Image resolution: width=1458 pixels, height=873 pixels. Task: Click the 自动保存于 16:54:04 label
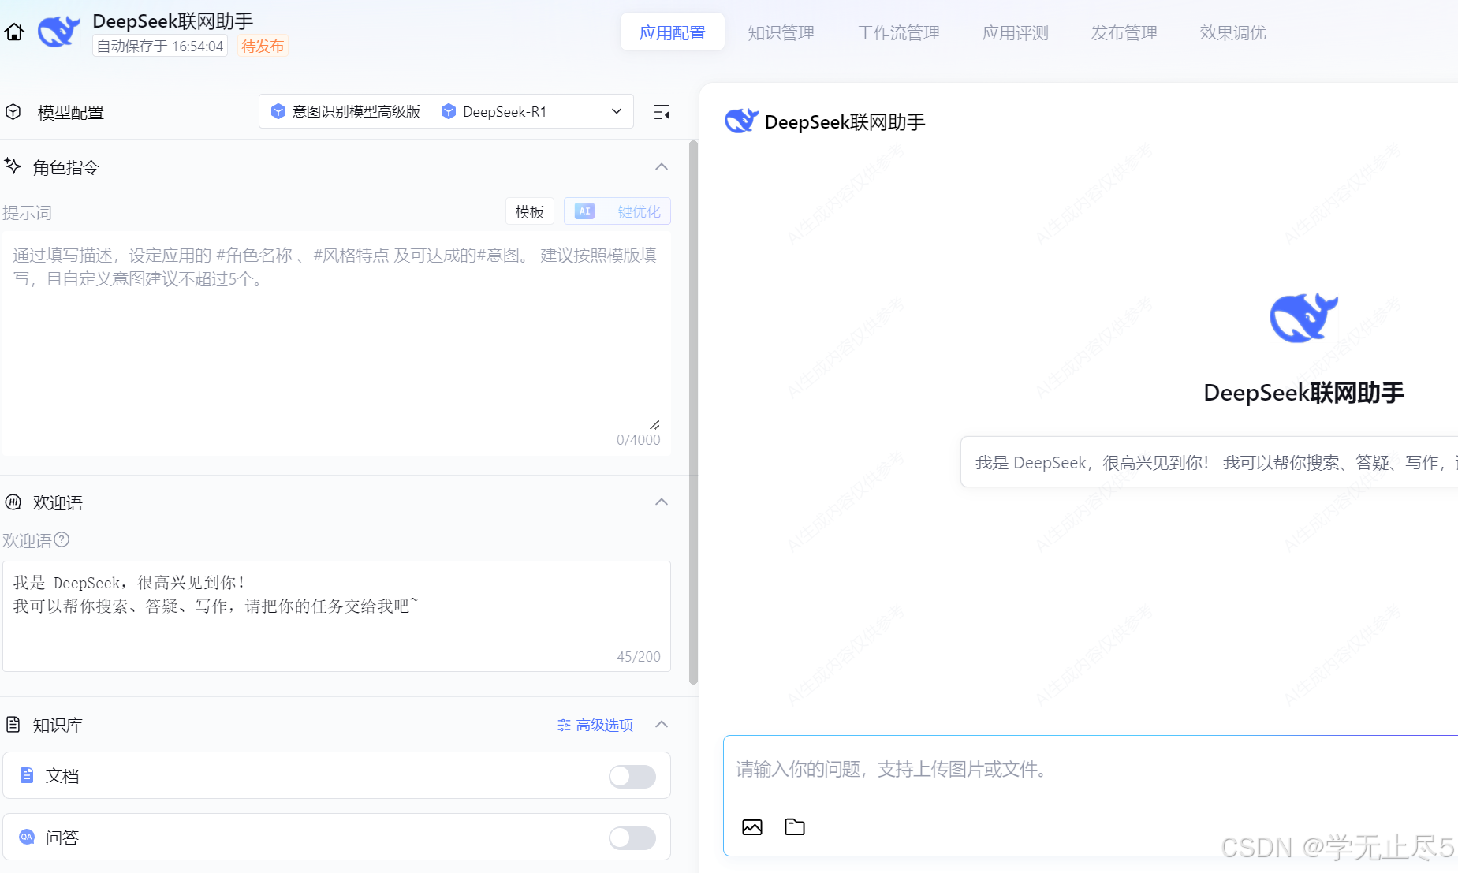[x=160, y=46]
